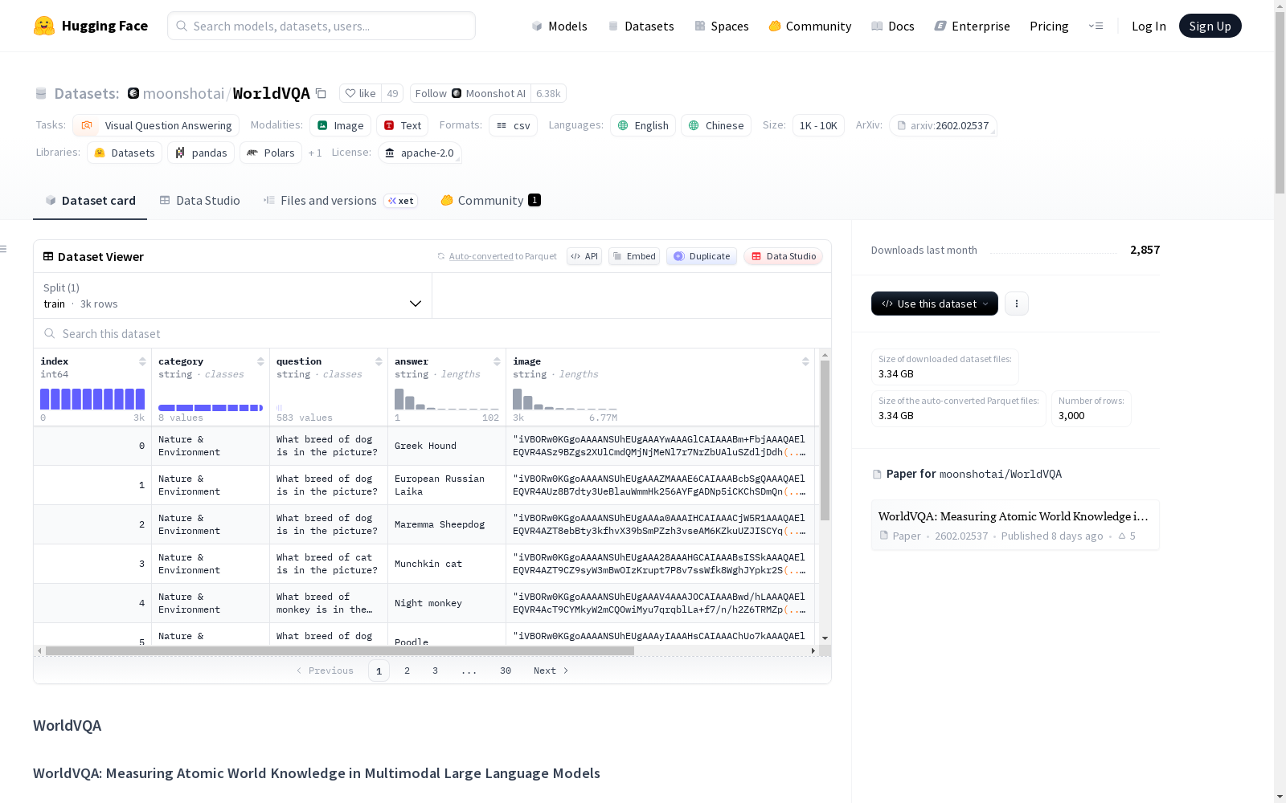
Task: Open the Enterprise page link
Action: click(x=972, y=26)
